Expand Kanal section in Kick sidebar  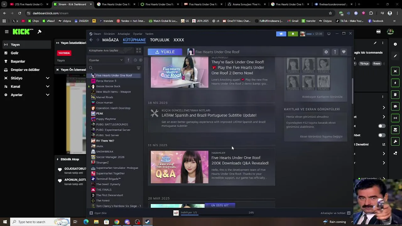(48, 87)
